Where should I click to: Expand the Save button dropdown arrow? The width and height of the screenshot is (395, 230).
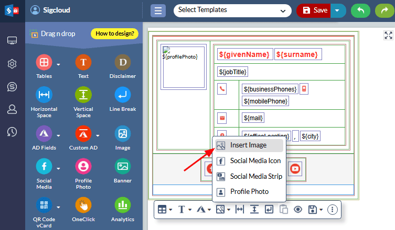click(339, 10)
